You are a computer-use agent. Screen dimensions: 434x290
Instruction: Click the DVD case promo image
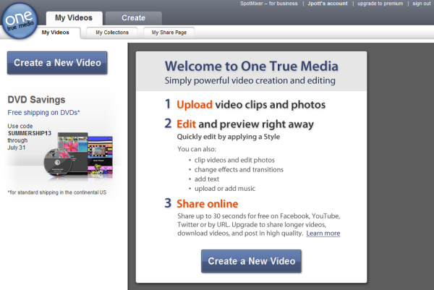coord(78,155)
